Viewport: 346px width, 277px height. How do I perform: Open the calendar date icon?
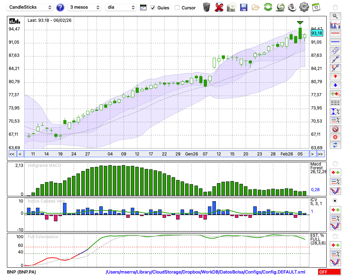tap(316, 7)
